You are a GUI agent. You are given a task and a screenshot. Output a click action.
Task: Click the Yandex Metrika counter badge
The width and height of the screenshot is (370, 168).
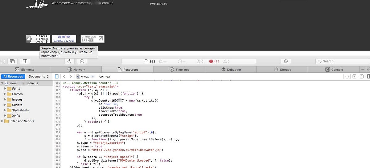(x=38, y=39)
